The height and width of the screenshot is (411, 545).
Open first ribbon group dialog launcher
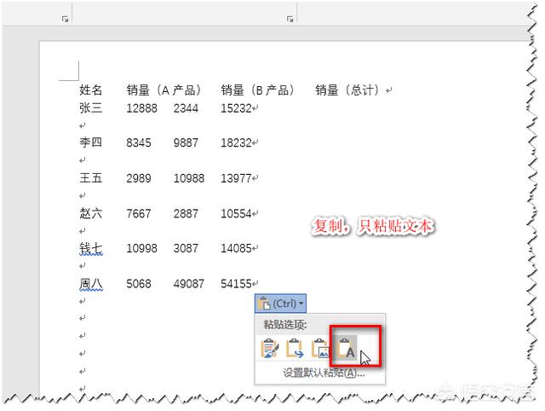[65, 19]
